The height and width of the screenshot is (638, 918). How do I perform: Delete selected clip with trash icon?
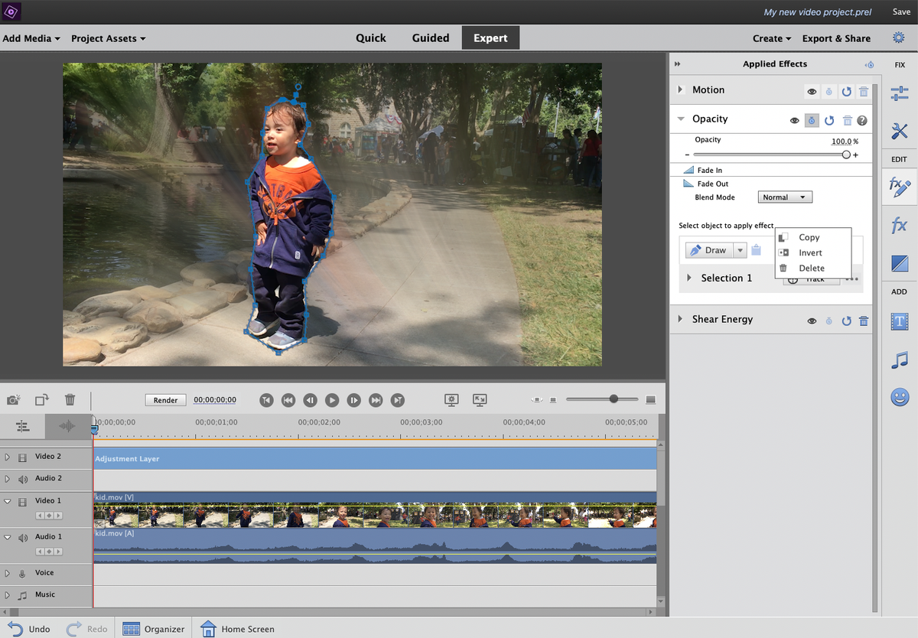point(70,399)
